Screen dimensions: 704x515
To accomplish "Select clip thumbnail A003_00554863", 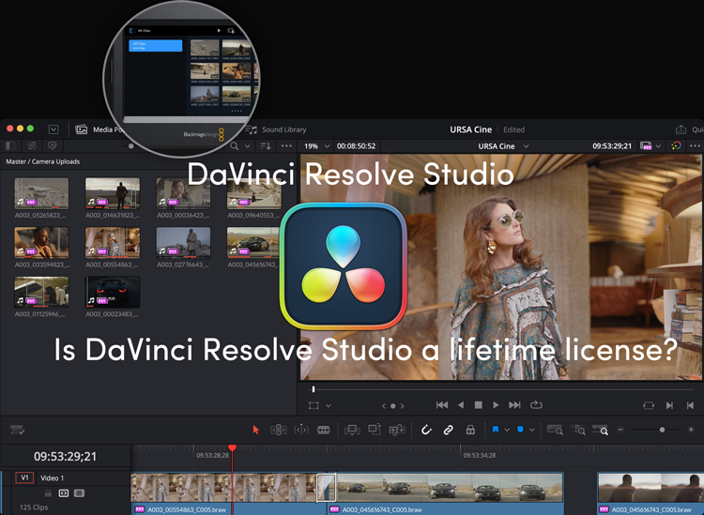I will pos(113,243).
